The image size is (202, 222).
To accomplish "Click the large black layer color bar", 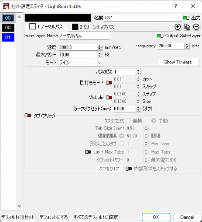I will pos(58,18).
